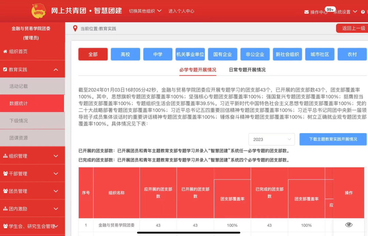Click the hierarchy icon beside 组织管理
Viewport: 368px width, 236px height.
pyautogui.click(x=5, y=156)
